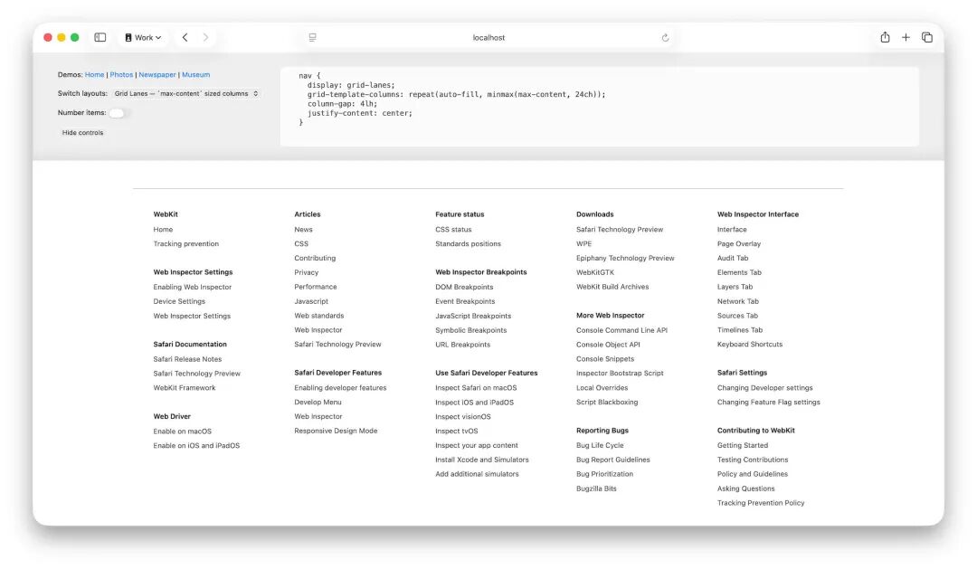
Task: Click Add additional simulators link
Action: [478, 474]
